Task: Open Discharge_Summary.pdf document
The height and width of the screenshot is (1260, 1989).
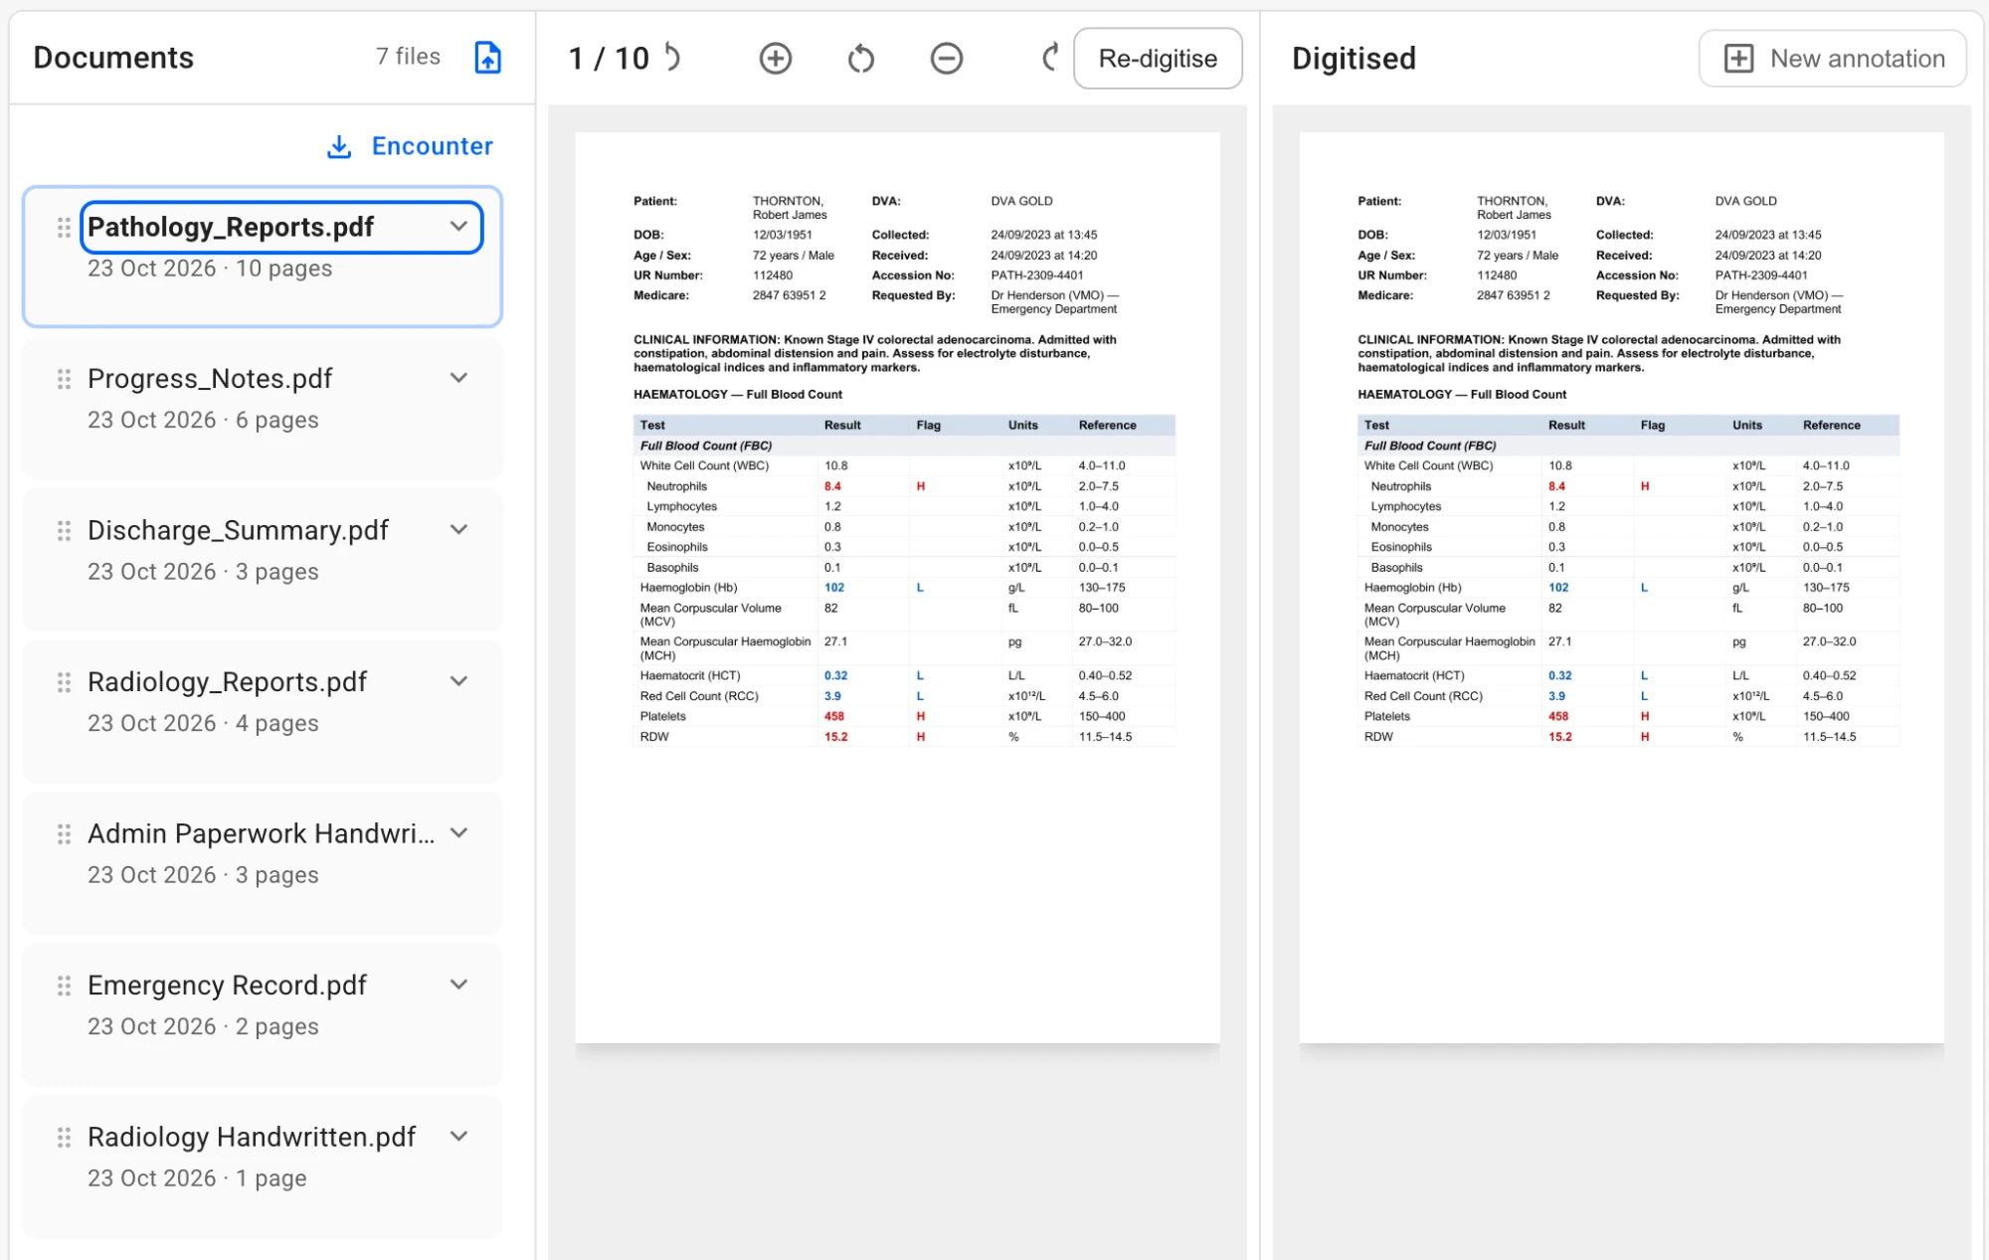Action: 263,560
